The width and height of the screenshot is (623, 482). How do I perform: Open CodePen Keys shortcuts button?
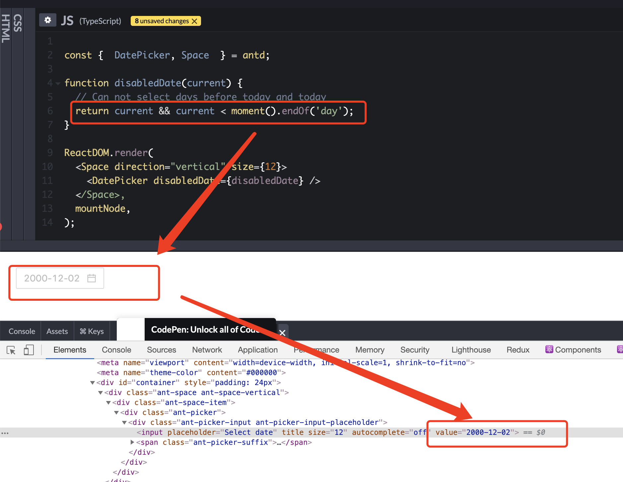click(x=92, y=331)
